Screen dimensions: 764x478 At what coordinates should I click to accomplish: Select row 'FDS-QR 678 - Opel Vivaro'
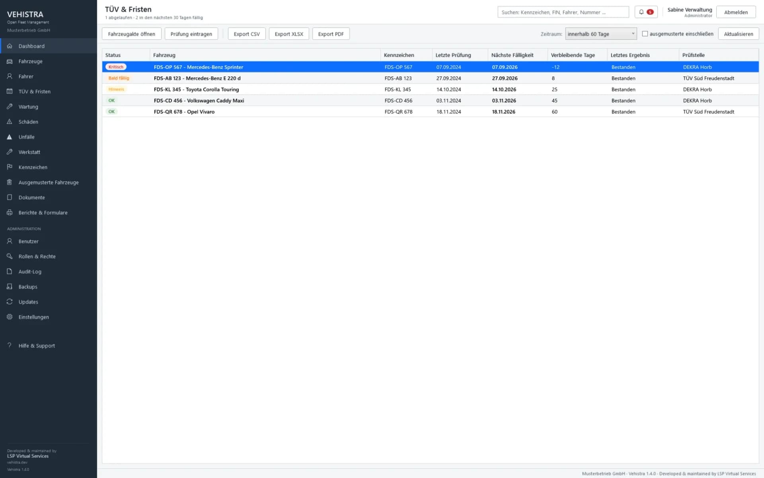[x=431, y=112]
